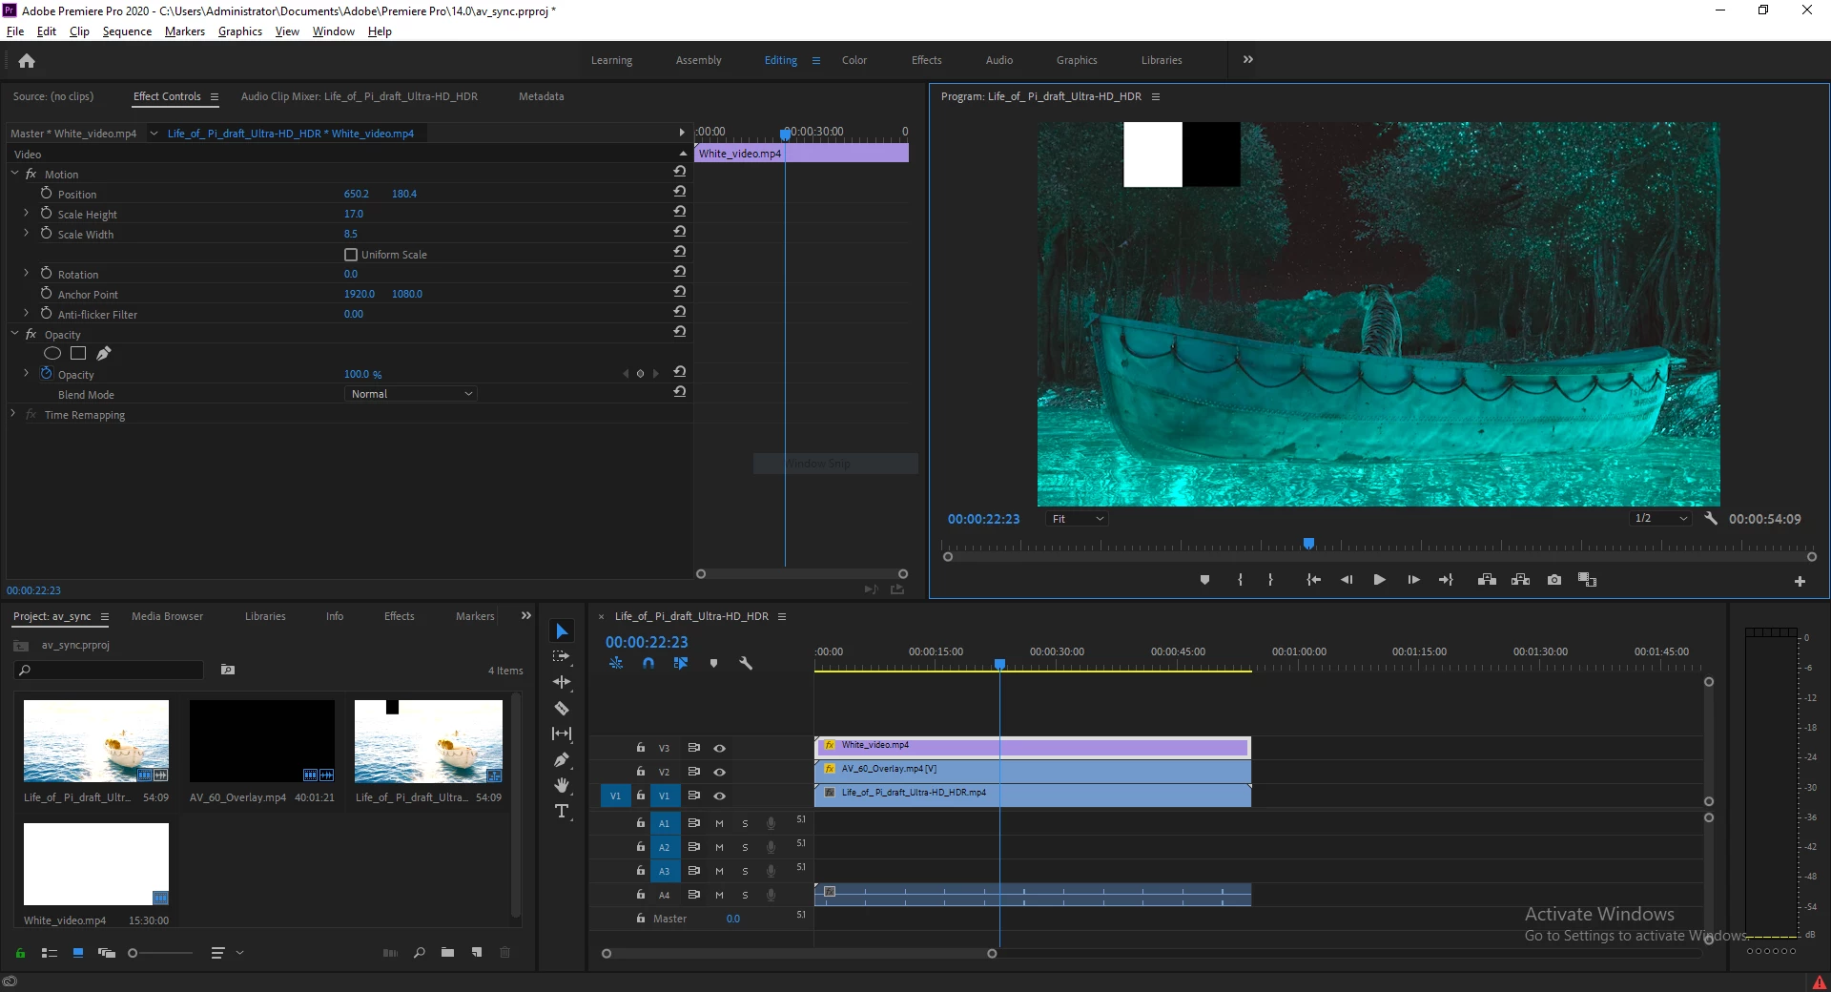Step back one frame

pos(1347,580)
